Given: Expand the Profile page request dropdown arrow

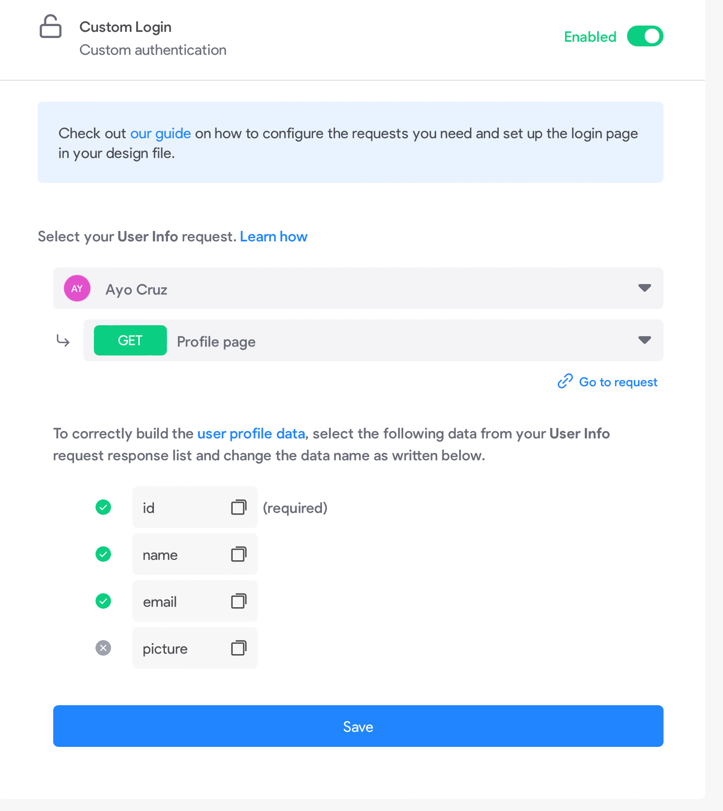Looking at the screenshot, I should pos(645,340).
